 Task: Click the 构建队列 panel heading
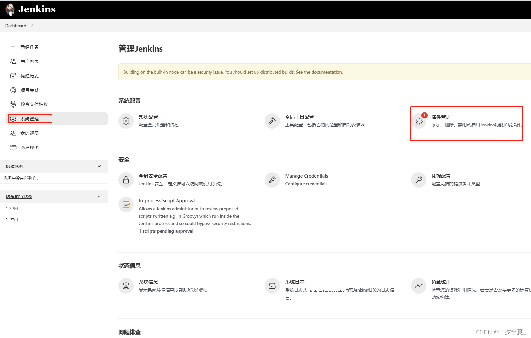click(x=14, y=166)
